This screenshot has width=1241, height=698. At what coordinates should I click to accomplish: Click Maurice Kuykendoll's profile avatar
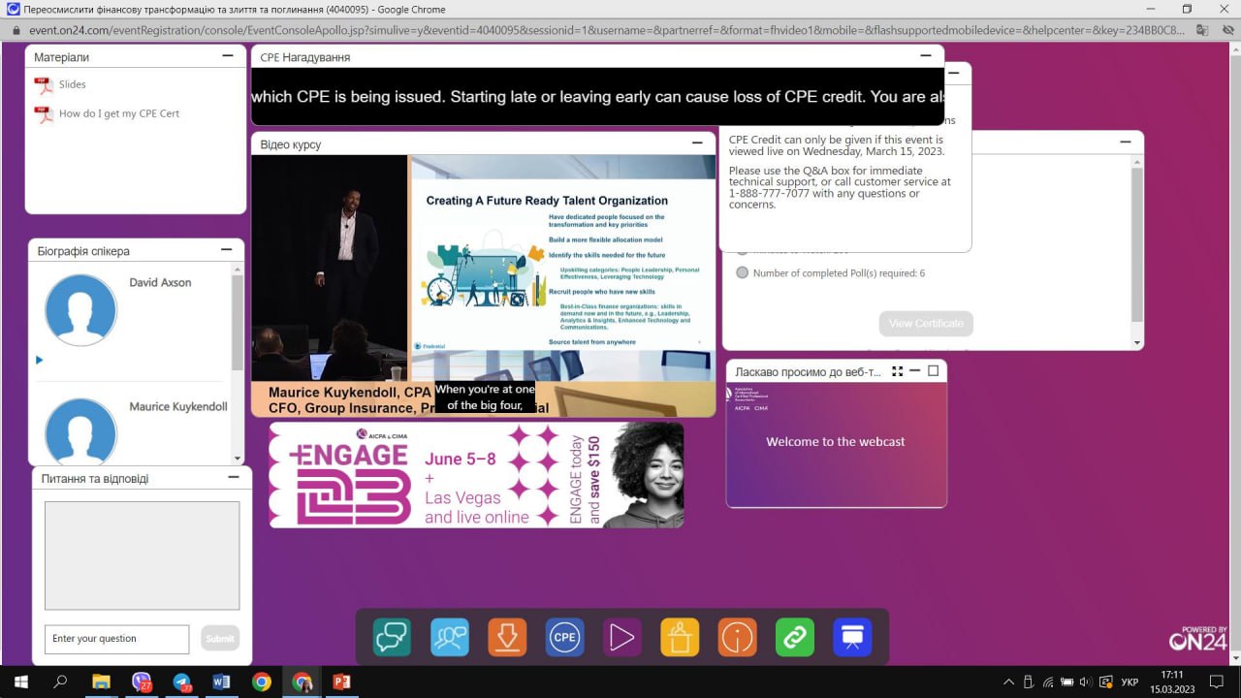[x=80, y=429]
